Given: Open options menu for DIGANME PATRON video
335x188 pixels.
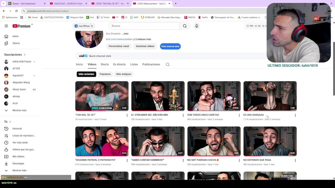Looking at the screenshot, I should [x=127, y=160].
